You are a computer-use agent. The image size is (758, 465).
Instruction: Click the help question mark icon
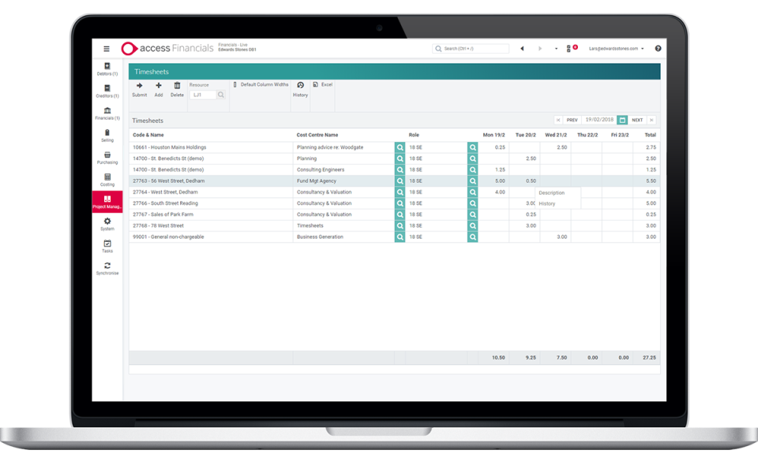coord(659,48)
